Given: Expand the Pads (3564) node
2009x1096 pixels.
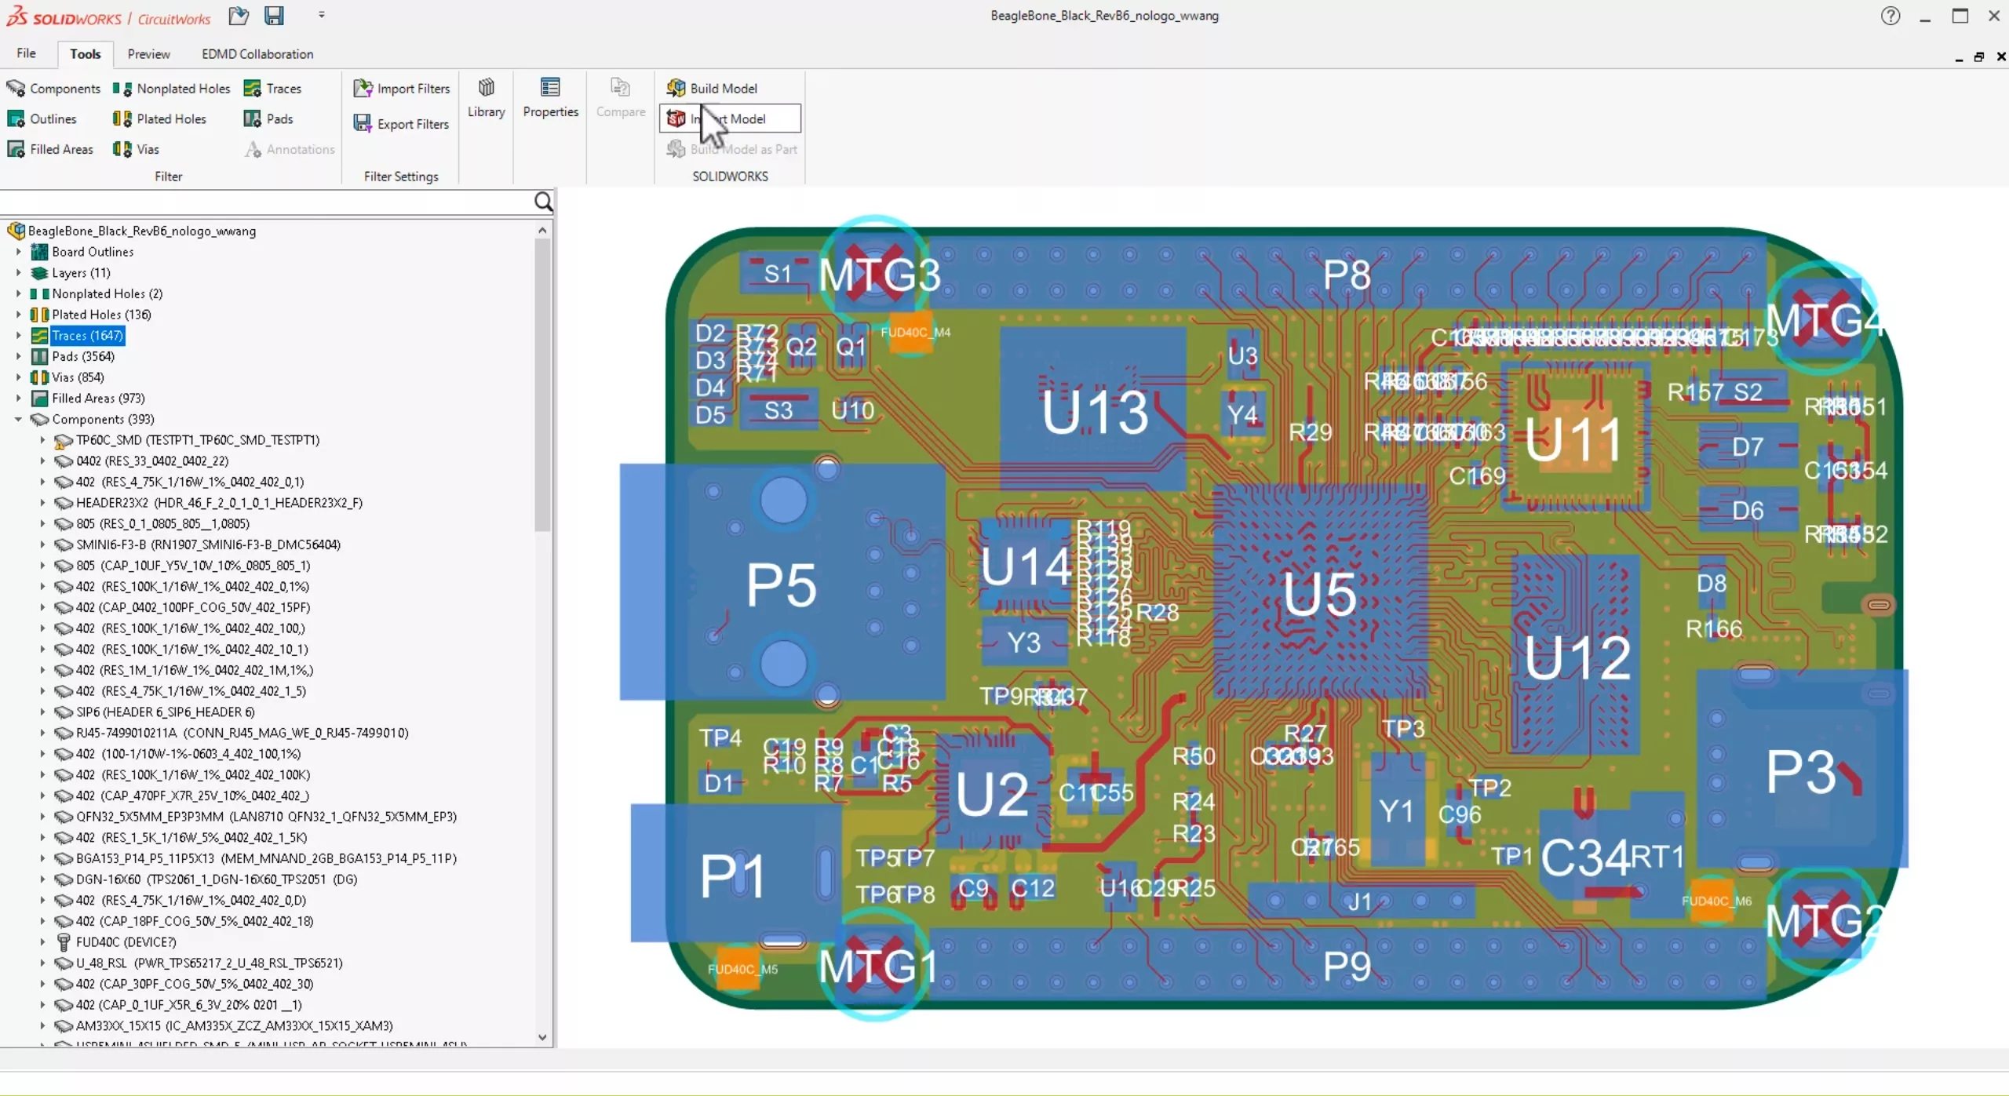Looking at the screenshot, I should click(x=18, y=356).
